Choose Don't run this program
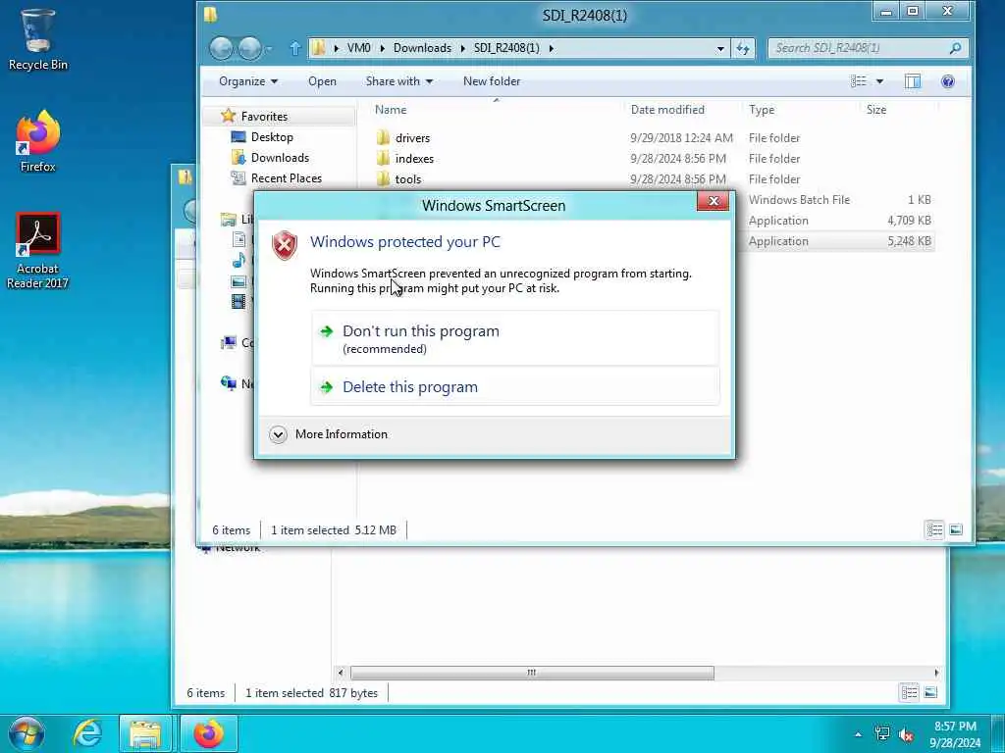The image size is (1005, 753). [515, 338]
